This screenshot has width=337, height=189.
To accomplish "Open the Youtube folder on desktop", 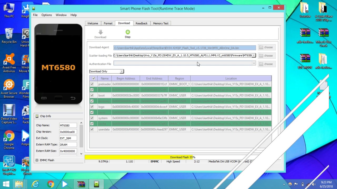I will point(305,10).
